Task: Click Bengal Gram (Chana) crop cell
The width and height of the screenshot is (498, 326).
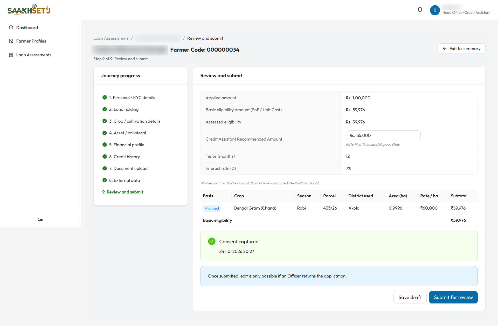Action: pyautogui.click(x=255, y=208)
